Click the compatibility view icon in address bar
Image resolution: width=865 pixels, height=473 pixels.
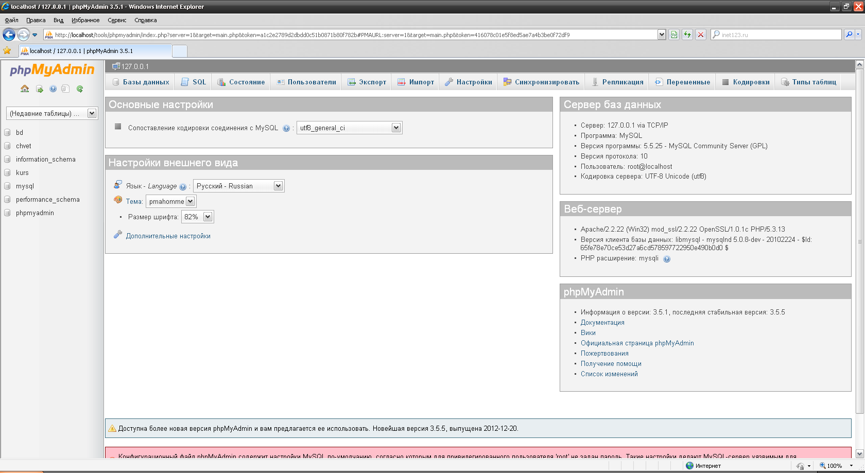pyautogui.click(x=673, y=34)
